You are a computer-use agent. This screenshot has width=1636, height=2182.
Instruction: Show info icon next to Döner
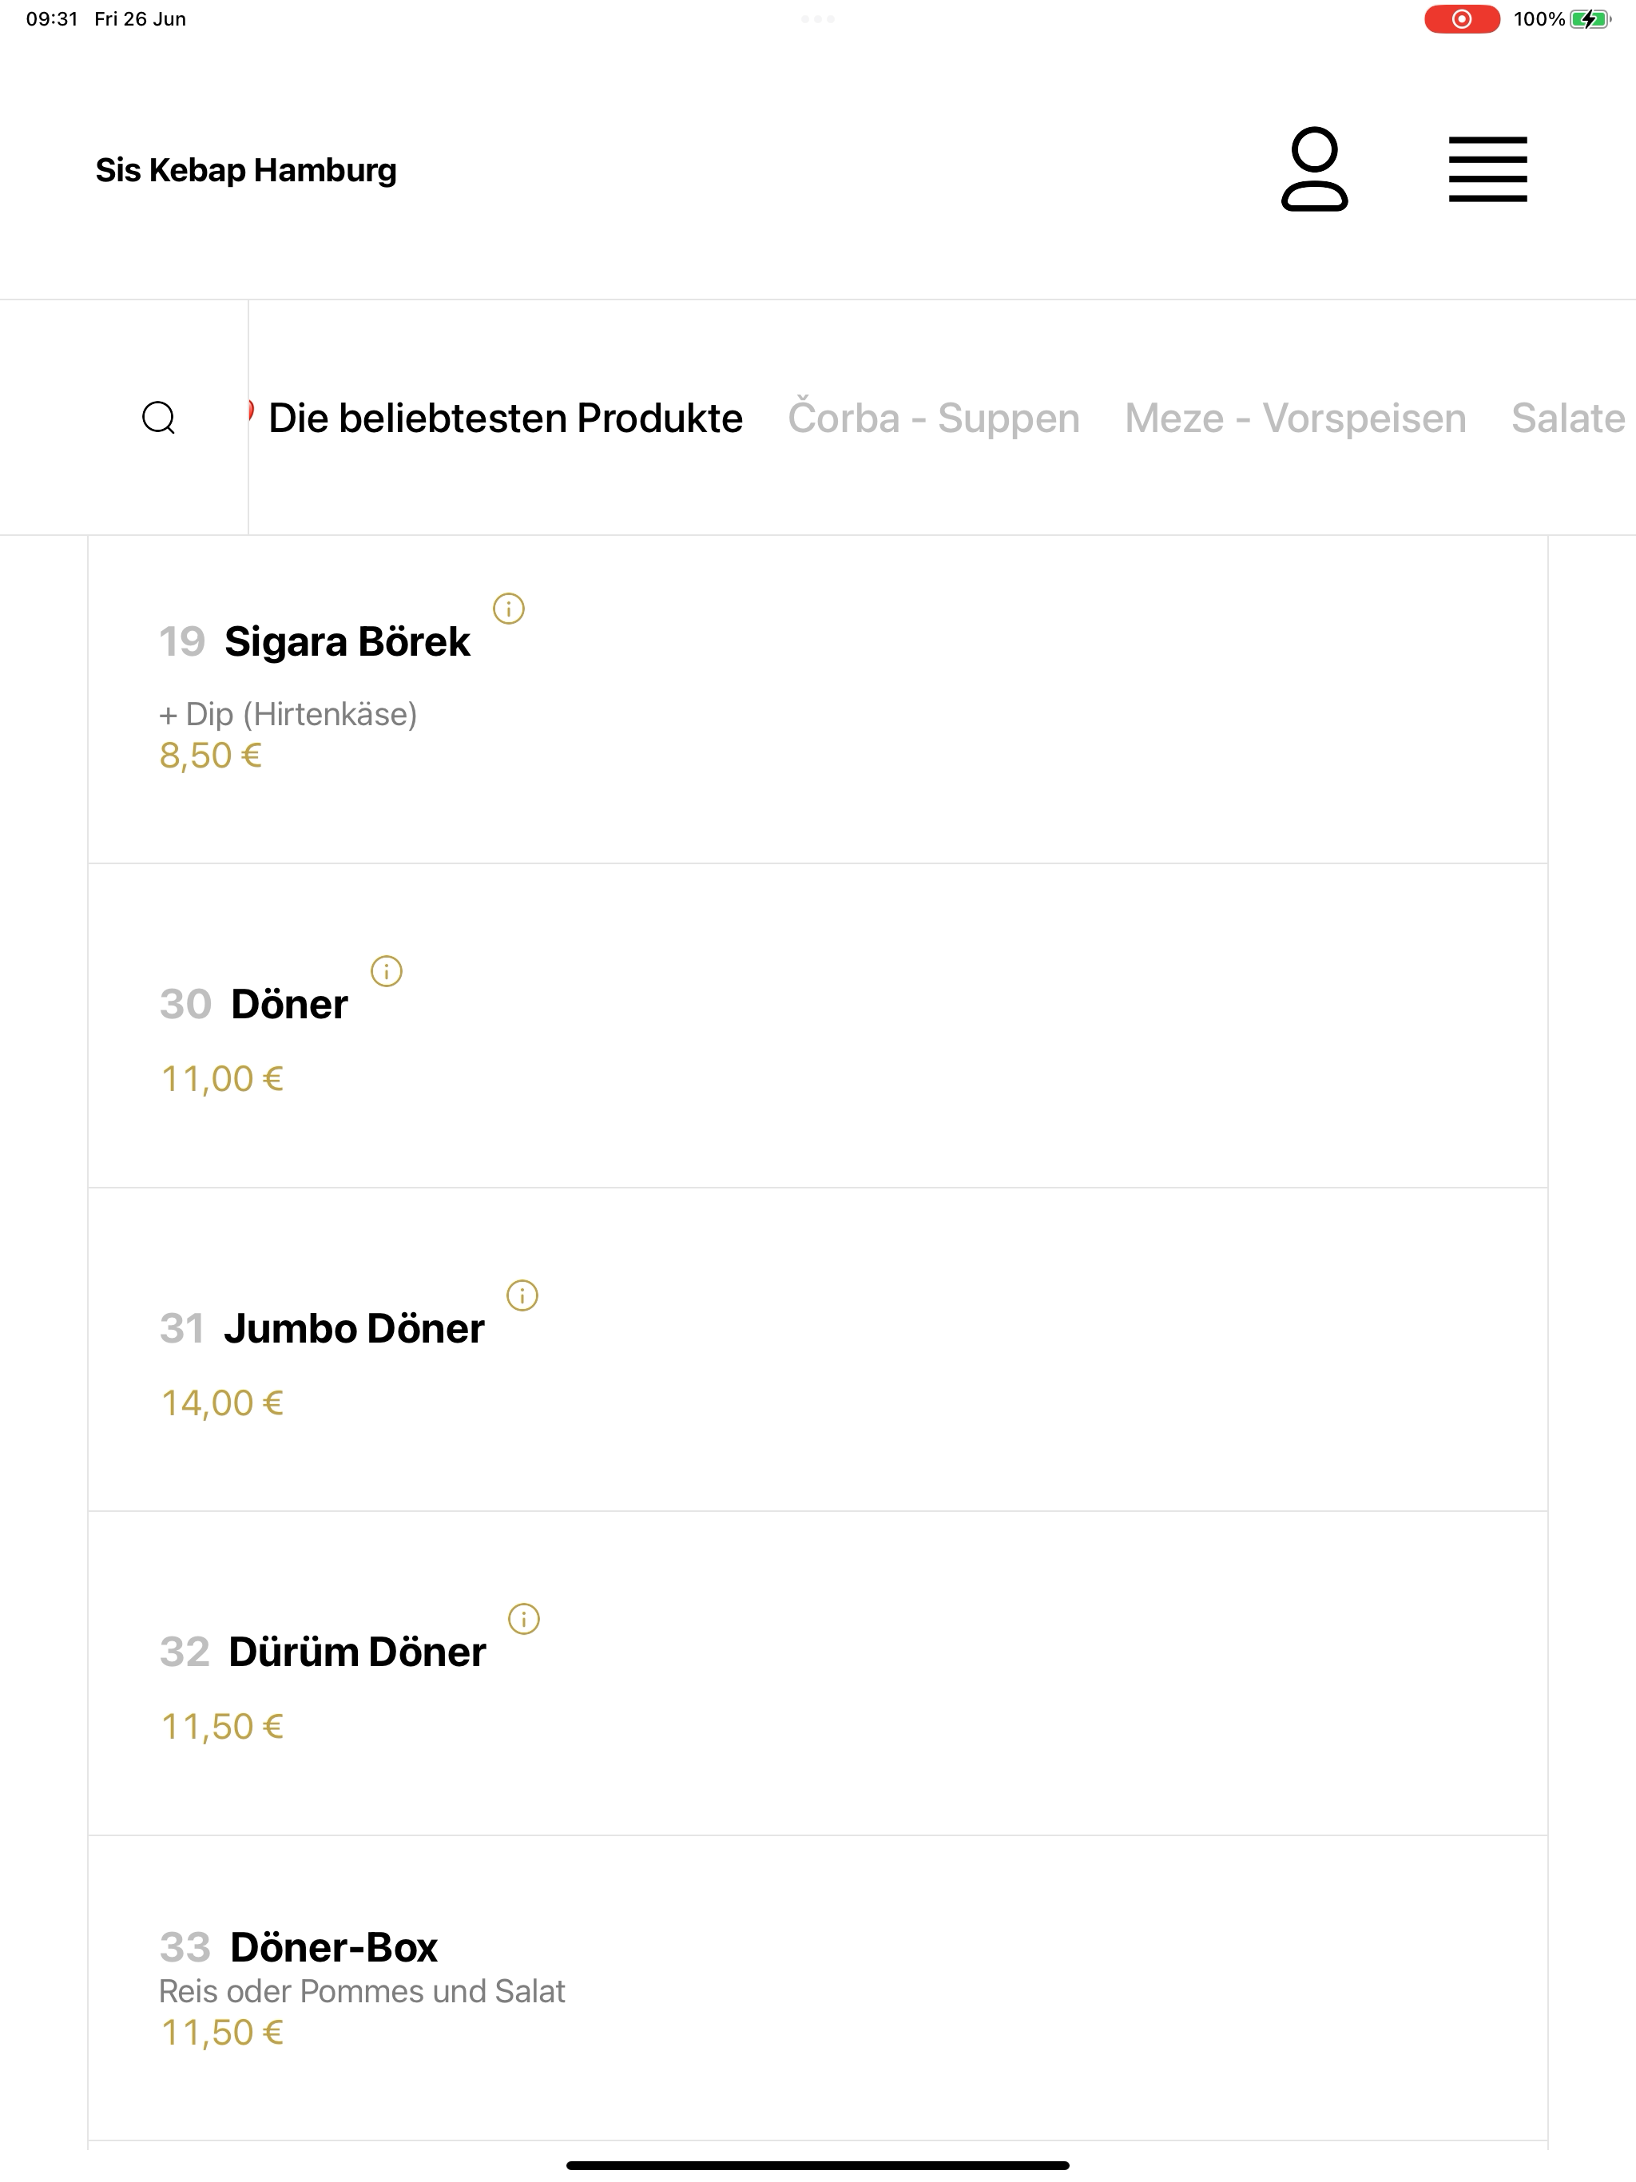click(386, 970)
